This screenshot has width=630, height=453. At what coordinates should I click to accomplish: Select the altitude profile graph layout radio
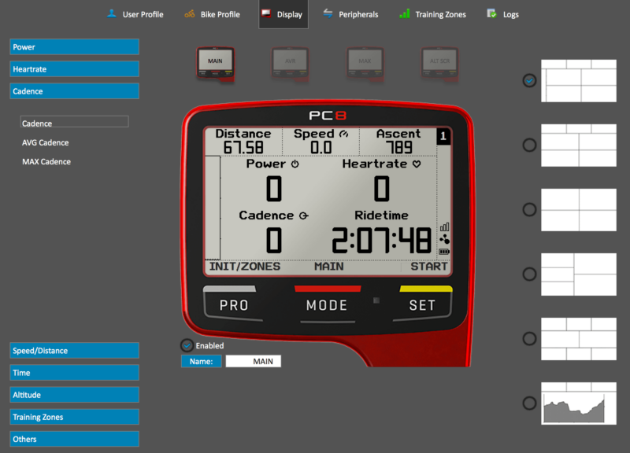click(x=529, y=403)
